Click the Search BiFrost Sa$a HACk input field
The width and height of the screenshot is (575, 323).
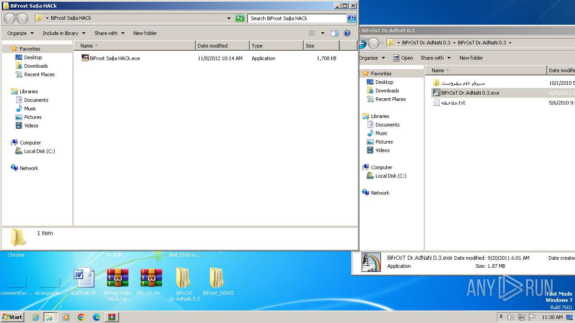pos(297,18)
